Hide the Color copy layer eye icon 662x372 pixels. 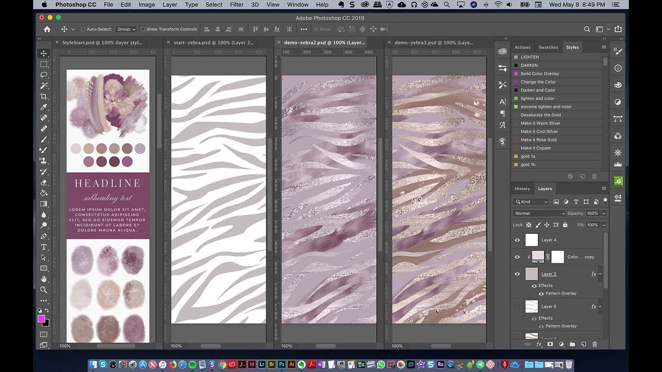(517, 257)
